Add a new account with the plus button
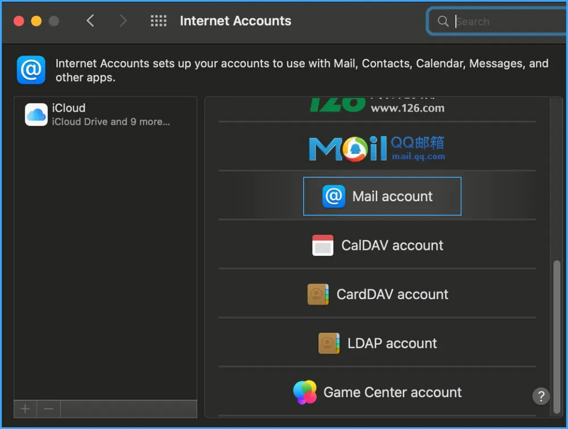 click(24, 409)
